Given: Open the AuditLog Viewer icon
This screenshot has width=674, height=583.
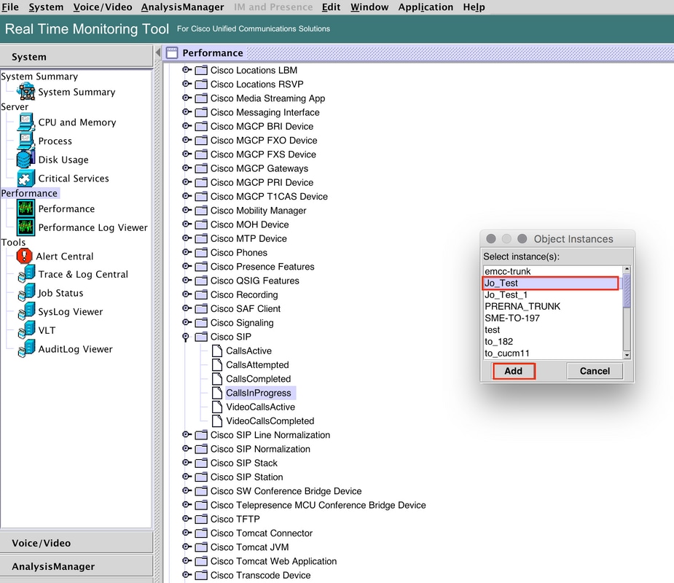Looking at the screenshot, I should click(x=27, y=348).
